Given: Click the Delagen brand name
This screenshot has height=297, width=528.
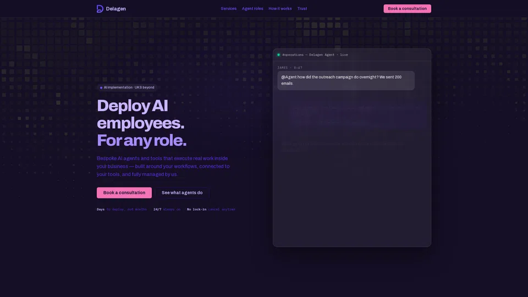Looking at the screenshot, I should [116, 9].
